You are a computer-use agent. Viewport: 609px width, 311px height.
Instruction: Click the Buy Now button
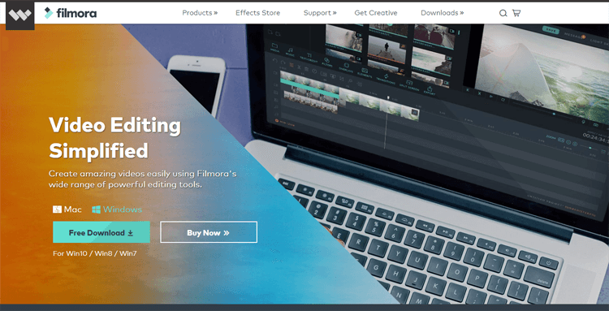point(209,232)
